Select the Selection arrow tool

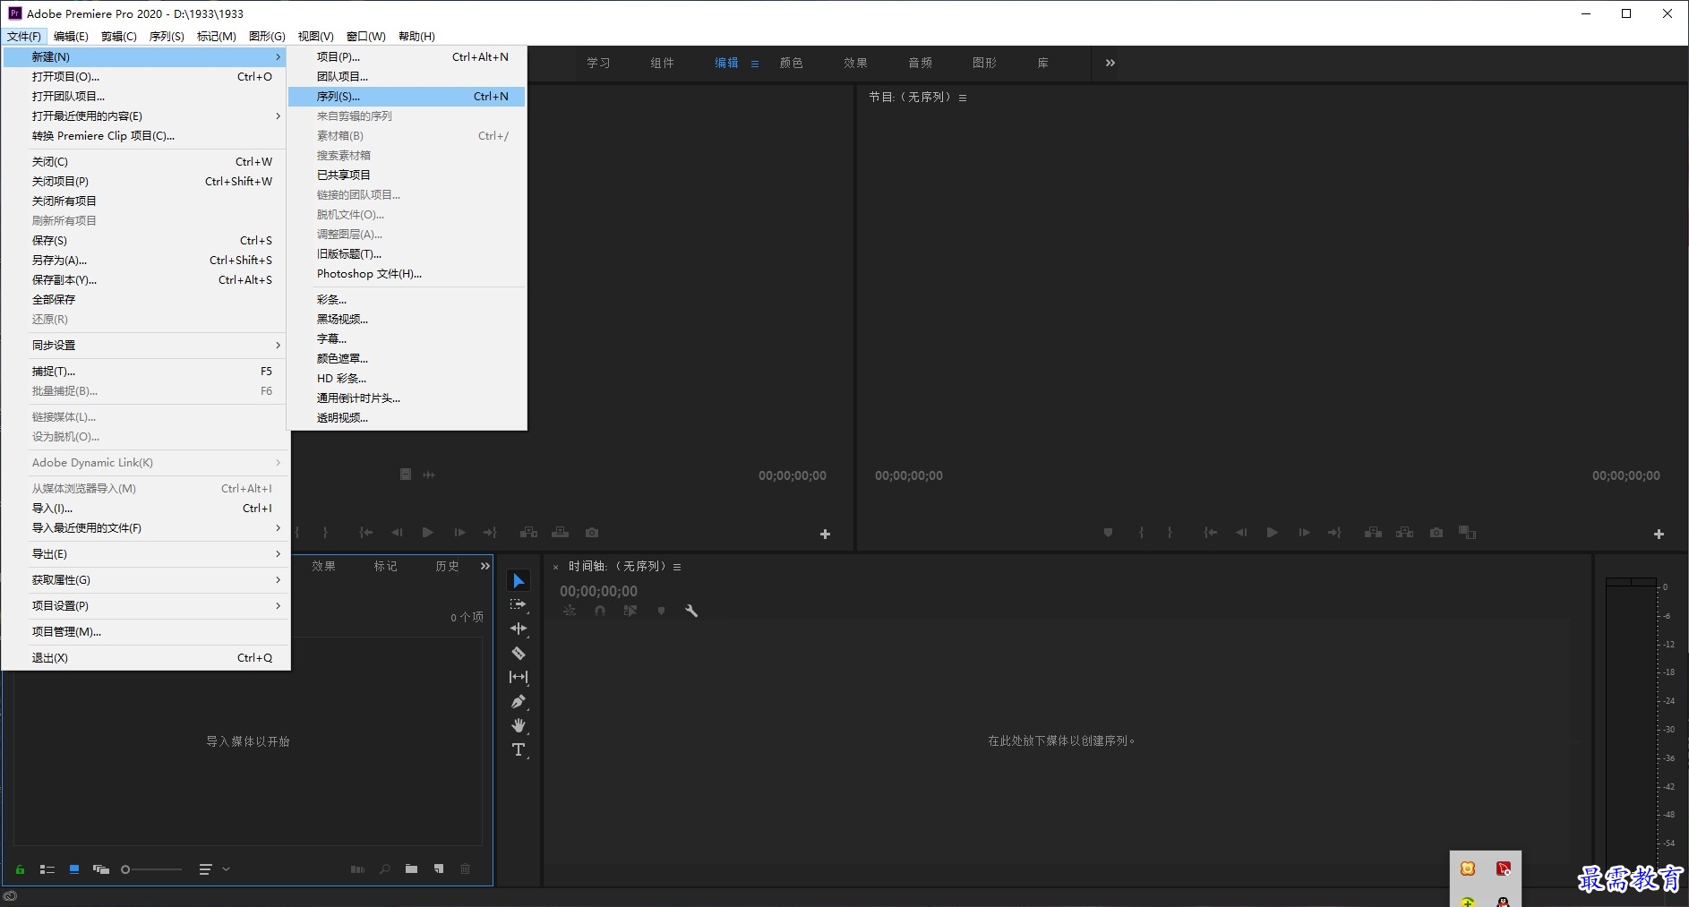point(519,581)
